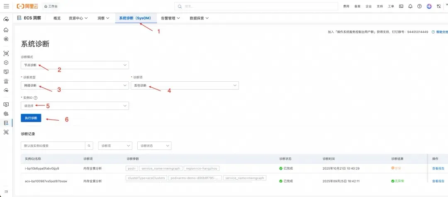The height and width of the screenshot is (197, 448).
Task: Expand the 数据探索 dropdown tab
Action: coord(199,18)
